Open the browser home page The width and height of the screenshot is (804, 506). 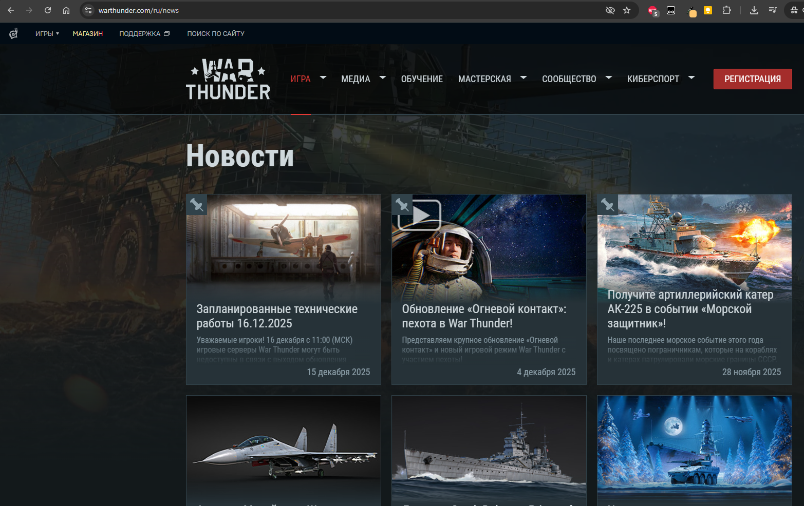tap(66, 10)
